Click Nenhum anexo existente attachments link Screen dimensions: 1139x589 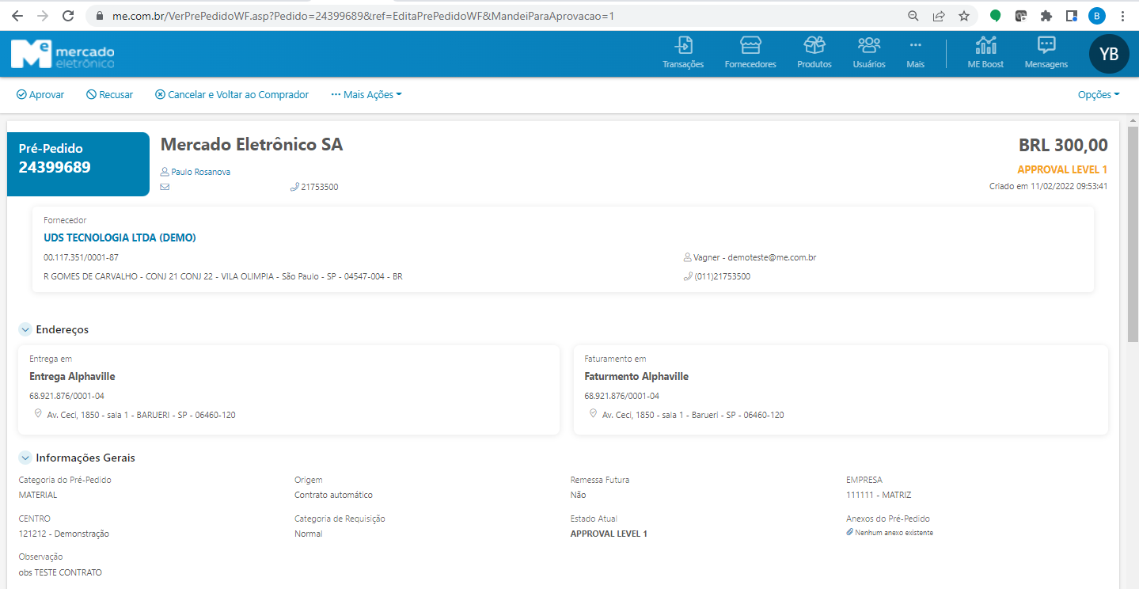(x=894, y=533)
